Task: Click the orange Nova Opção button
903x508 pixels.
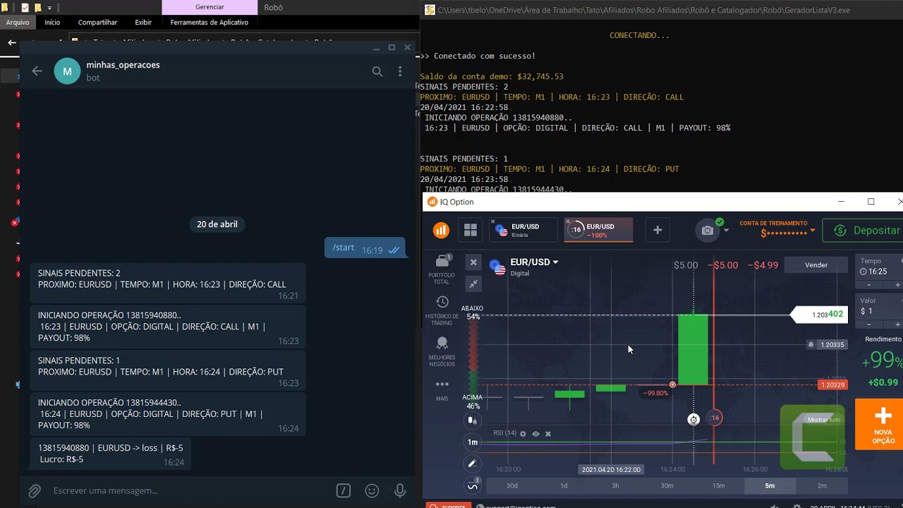Action: [879, 424]
